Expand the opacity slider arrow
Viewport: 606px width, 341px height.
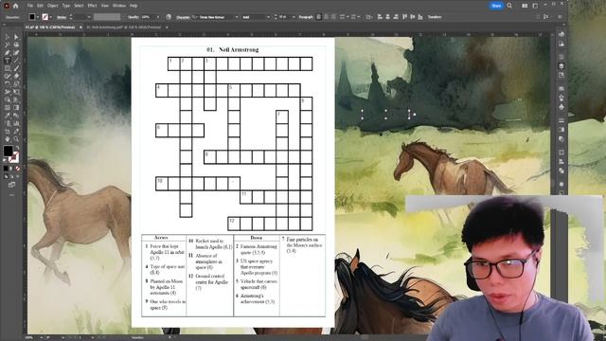158,17
